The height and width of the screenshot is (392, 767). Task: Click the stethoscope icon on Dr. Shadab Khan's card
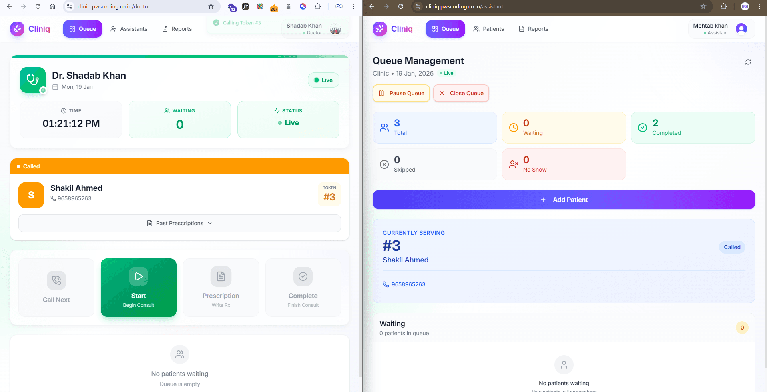click(x=32, y=80)
